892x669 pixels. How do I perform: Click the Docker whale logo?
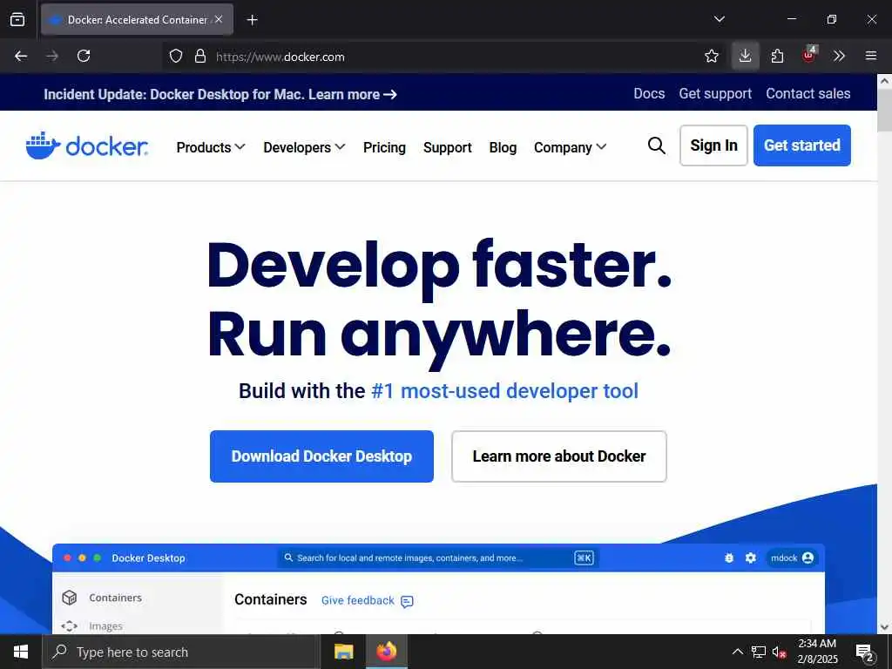tap(86, 145)
